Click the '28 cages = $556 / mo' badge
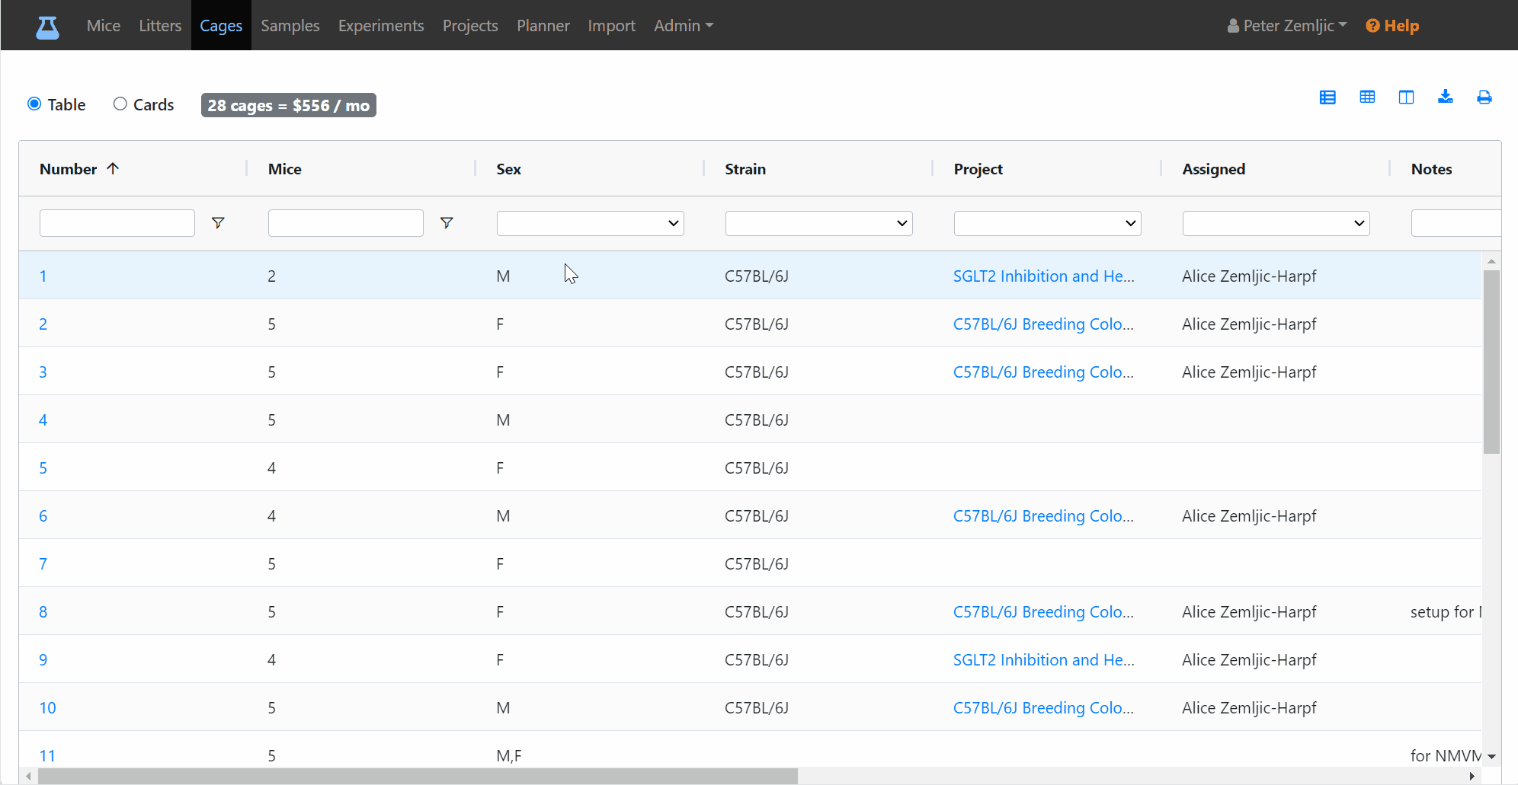 (x=289, y=105)
